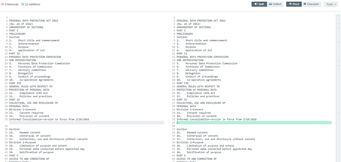Screen dimensions: 341x162
Task: Switch to Unified view mode
Action: coord(275,4)
